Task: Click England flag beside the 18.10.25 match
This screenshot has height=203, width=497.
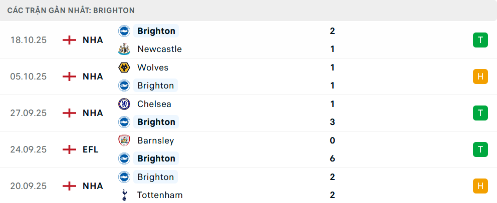Action: click(69, 40)
